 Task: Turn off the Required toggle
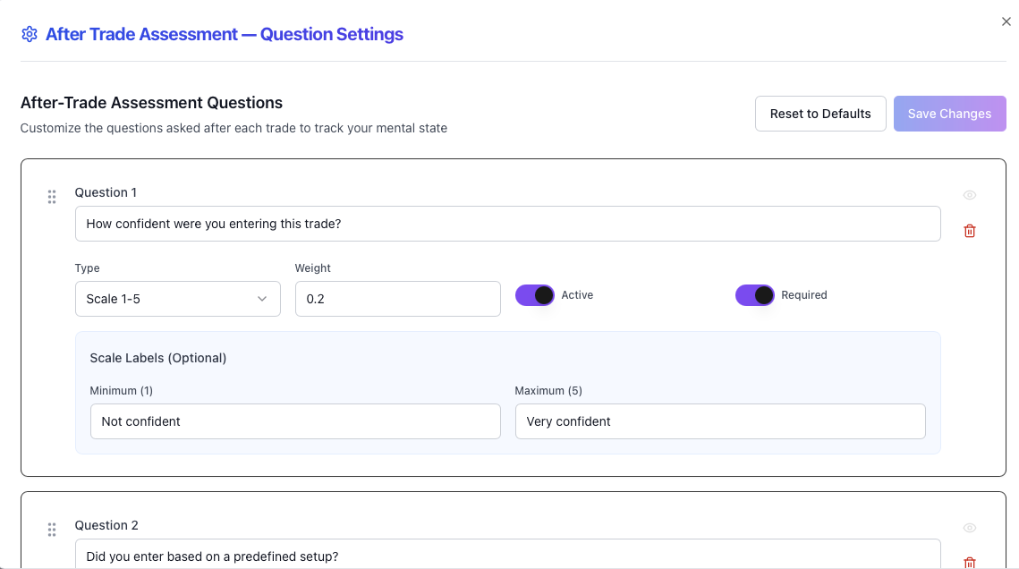point(755,294)
